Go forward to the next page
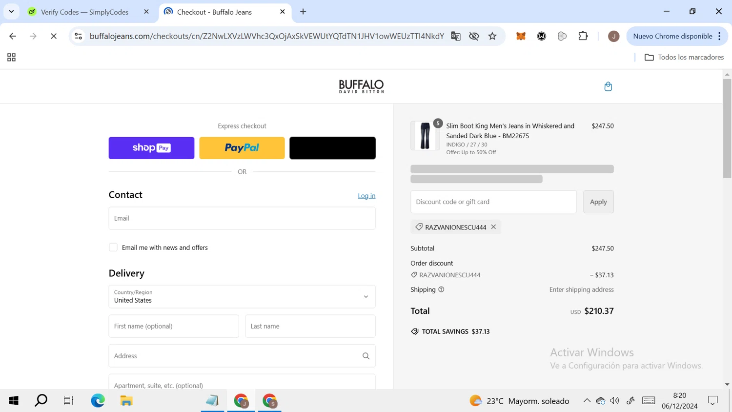Image resolution: width=732 pixels, height=412 pixels. coord(33,36)
